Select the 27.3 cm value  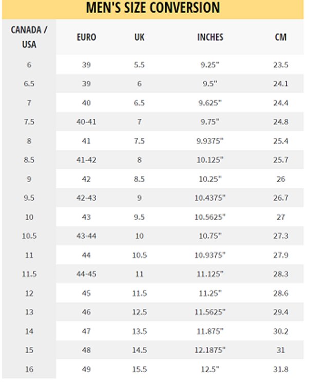281,236
